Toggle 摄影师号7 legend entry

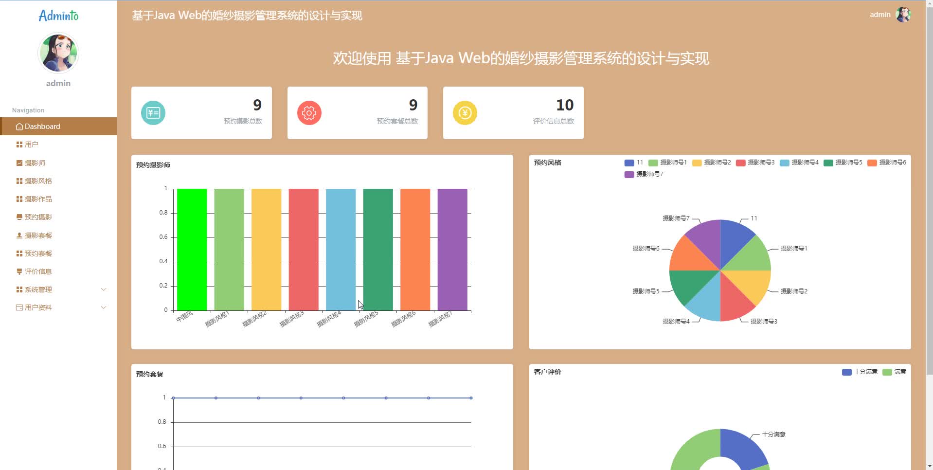tap(644, 174)
